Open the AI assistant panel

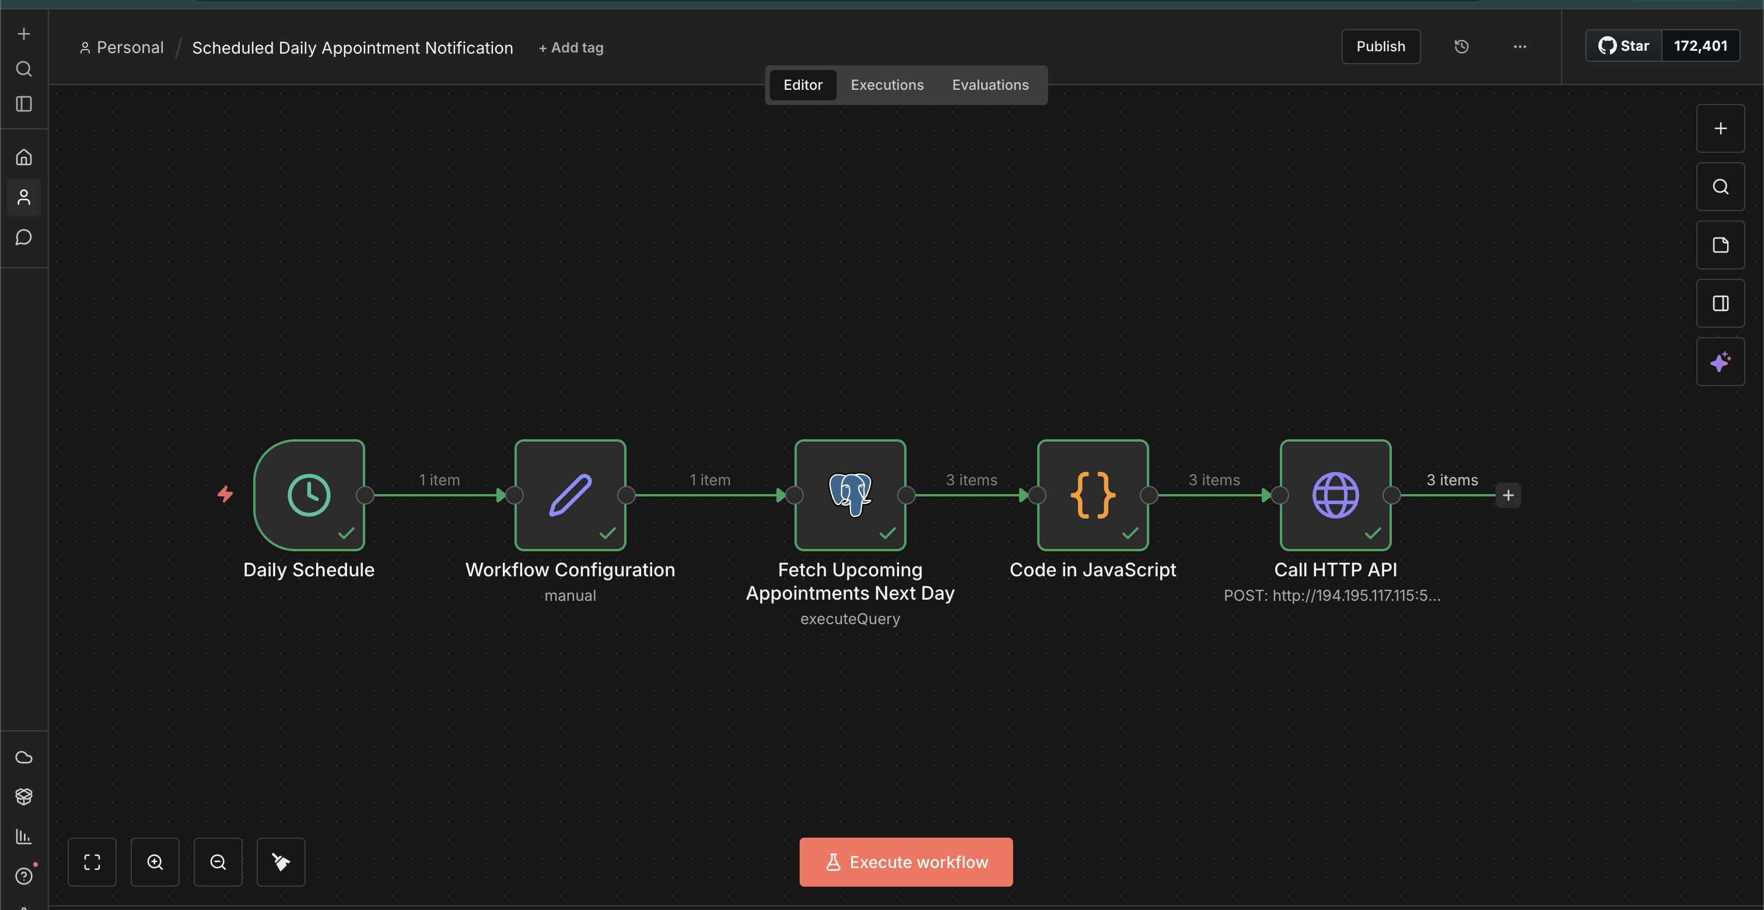[x=1721, y=362]
